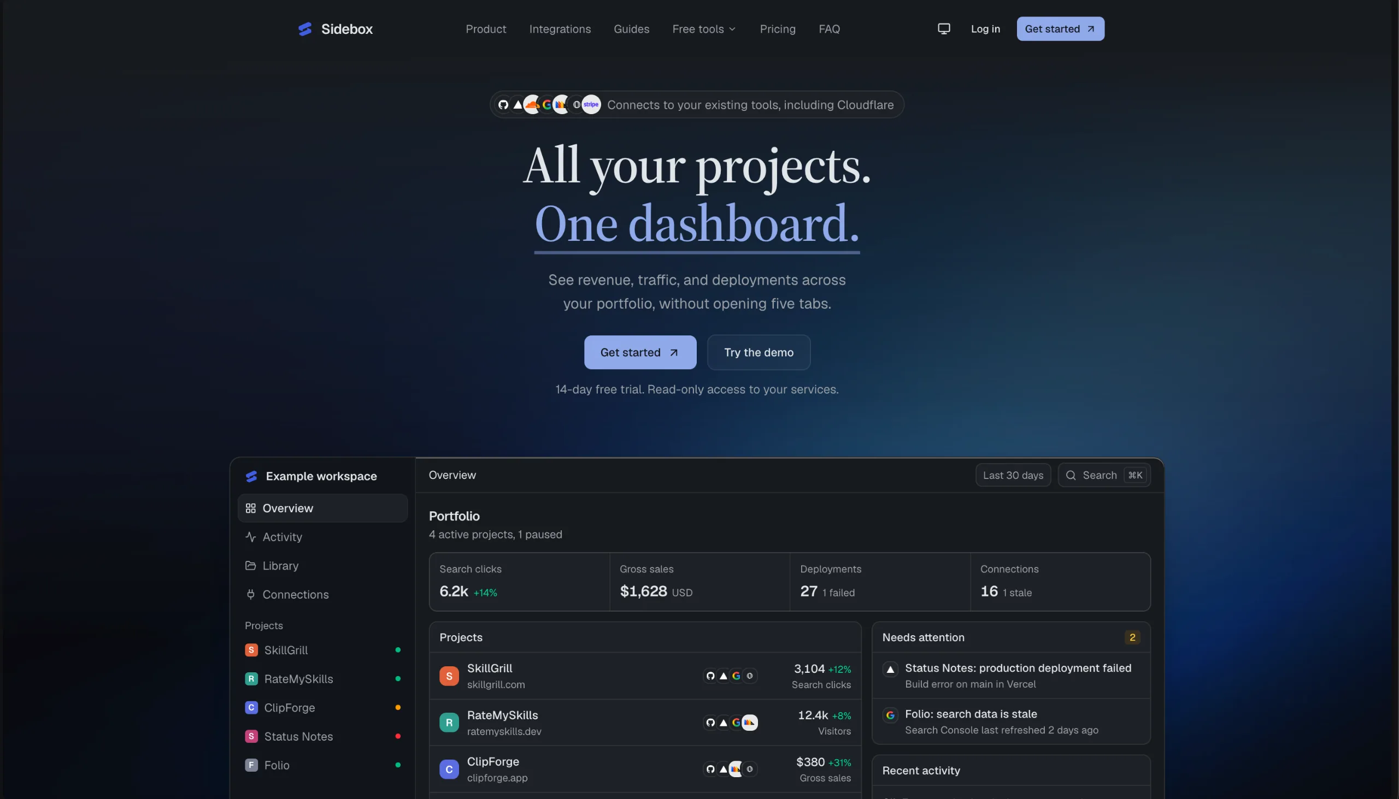The width and height of the screenshot is (1399, 799).
Task: Click the Overview grid icon in sidebar
Action: click(x=250, y=508)
